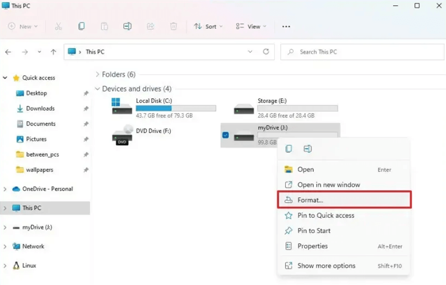This screenshot has height=285, width=446.
Task: Click the Copy icon in context menu
Action: coord(289,149)
